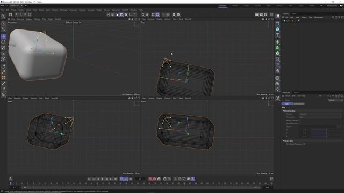Open the MoGraph menu
The width and height of the screenshot is (344, 193).
click(x=63, y=10)
